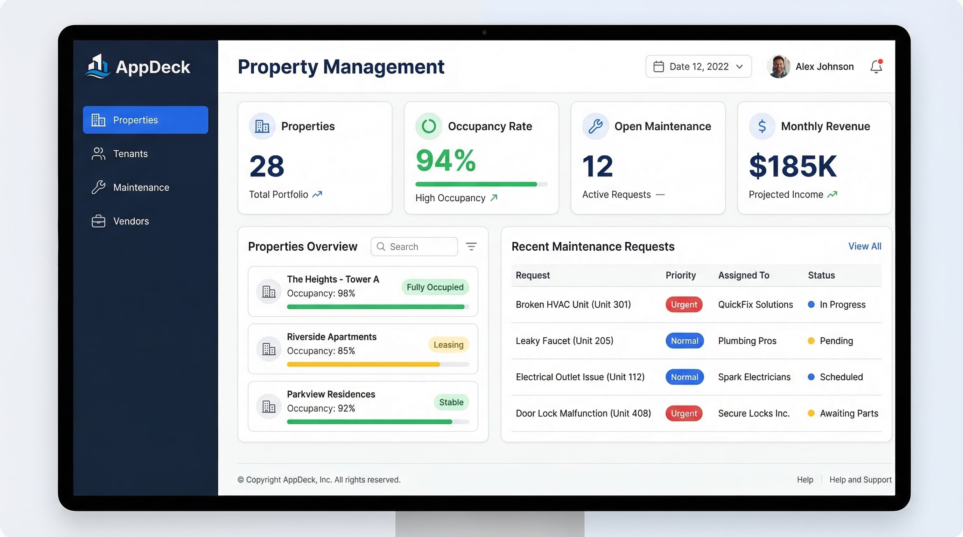
Task: Click the yellow Awaiting Parts status dot
Action: (811, 413)
